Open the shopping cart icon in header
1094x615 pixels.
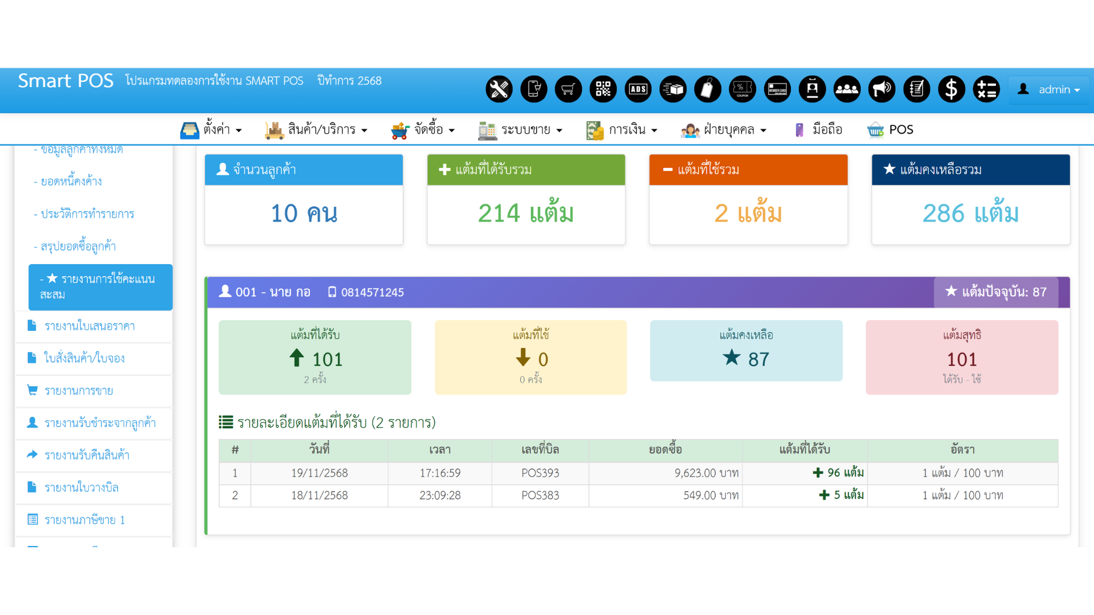click(568, 89)
